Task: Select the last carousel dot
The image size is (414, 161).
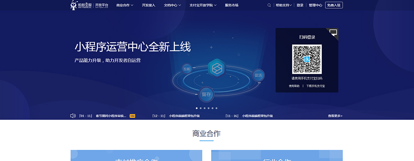Action: pyautogui.click(x=217, y=108)
